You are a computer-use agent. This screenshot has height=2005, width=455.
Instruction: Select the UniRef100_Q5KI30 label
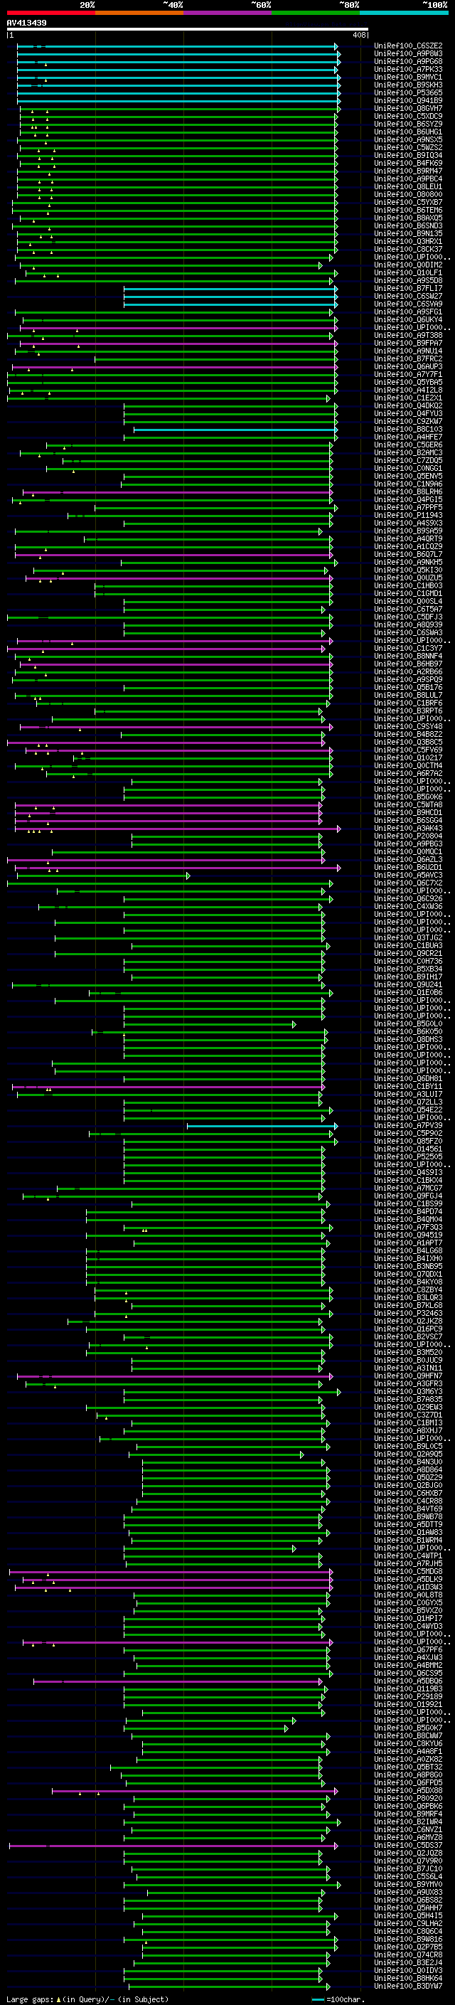tap(408, 570)
